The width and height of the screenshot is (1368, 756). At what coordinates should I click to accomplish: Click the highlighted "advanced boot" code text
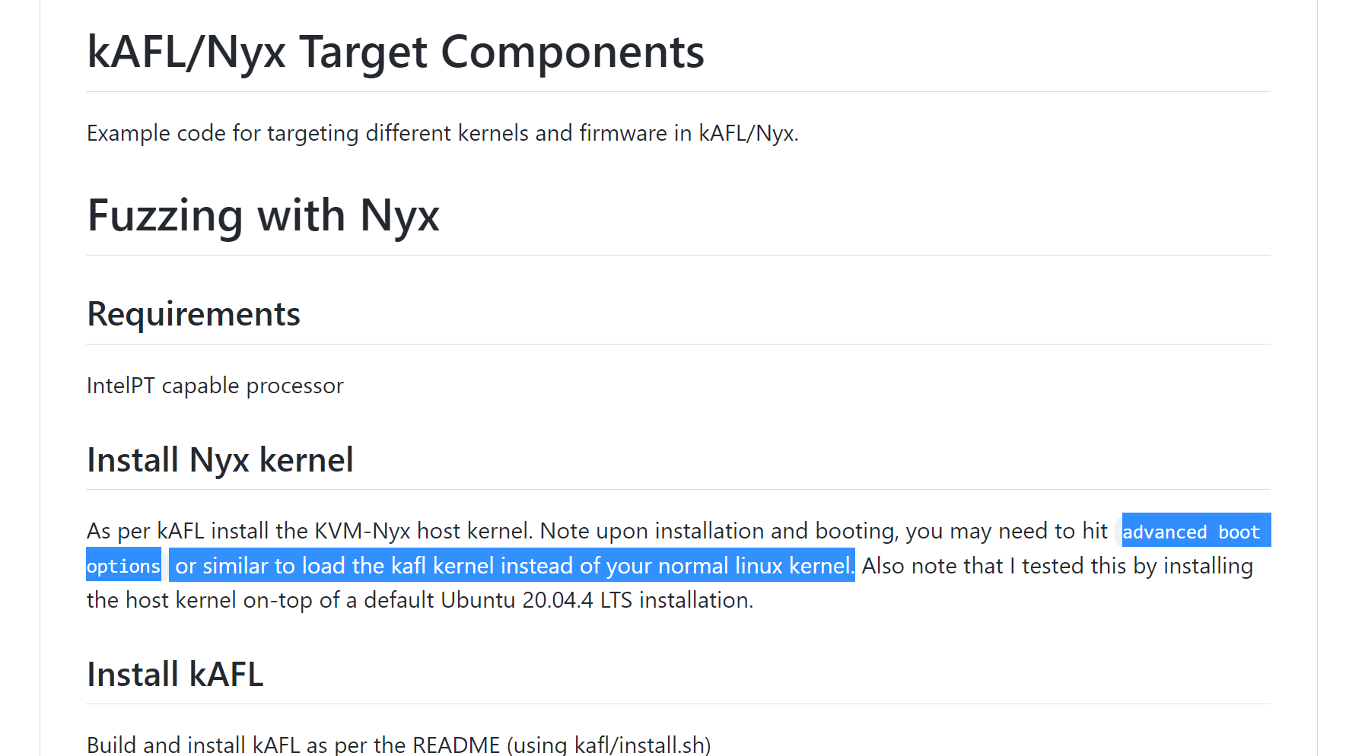tap(1191, 532)
